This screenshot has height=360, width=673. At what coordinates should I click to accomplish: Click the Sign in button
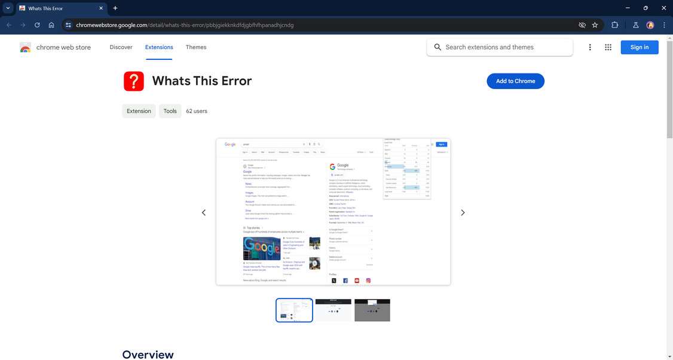[638, 47]
